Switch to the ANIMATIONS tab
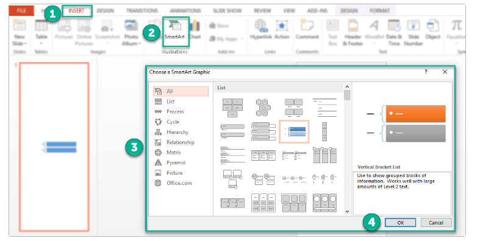 pyautogui.click(x=185, y=11)
